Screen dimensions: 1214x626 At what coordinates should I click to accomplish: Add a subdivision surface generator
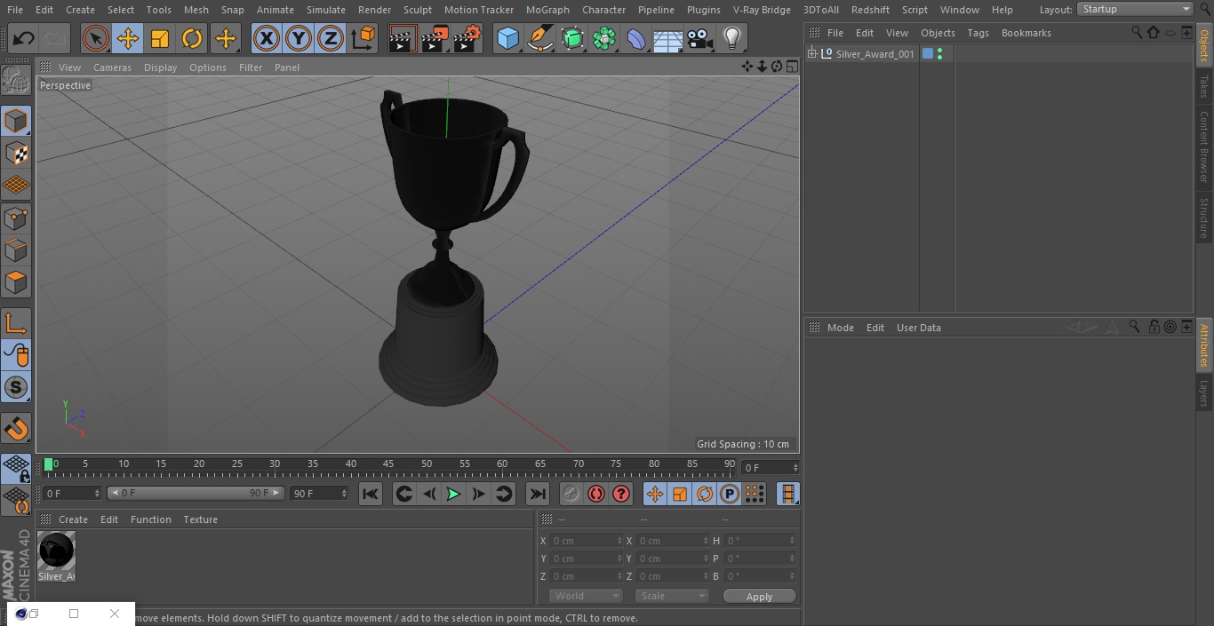click(572, 38)
